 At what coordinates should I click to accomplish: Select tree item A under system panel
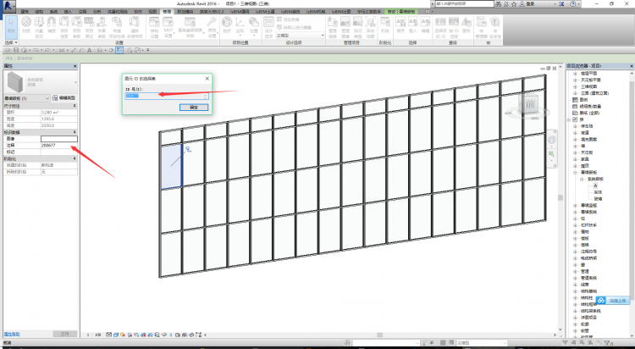point(595,186)
